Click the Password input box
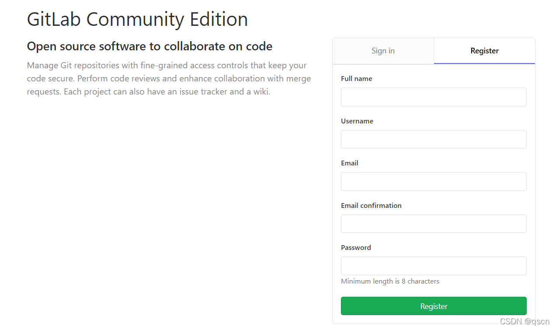 coord(434,266)
